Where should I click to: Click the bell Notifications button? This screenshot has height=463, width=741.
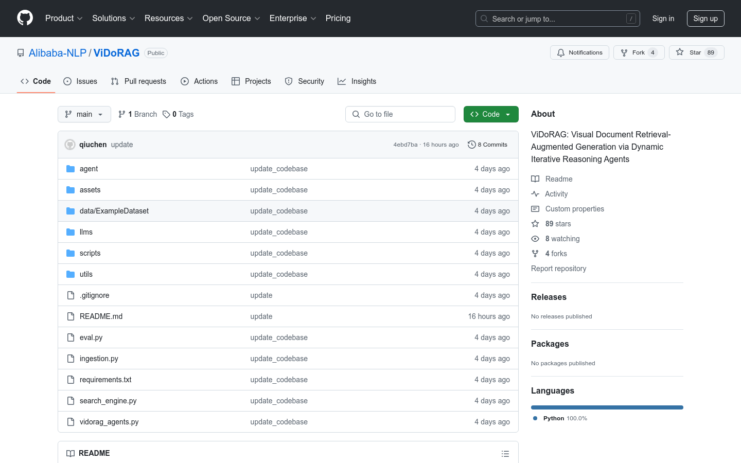[x=579, y=52]
